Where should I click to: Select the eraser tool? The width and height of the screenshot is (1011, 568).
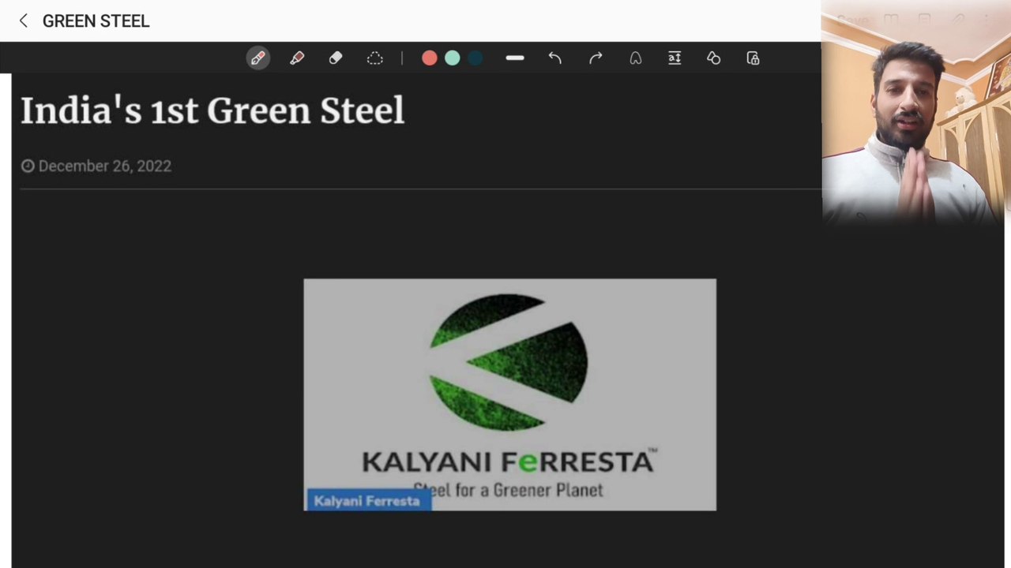click(x=336, y=58)
